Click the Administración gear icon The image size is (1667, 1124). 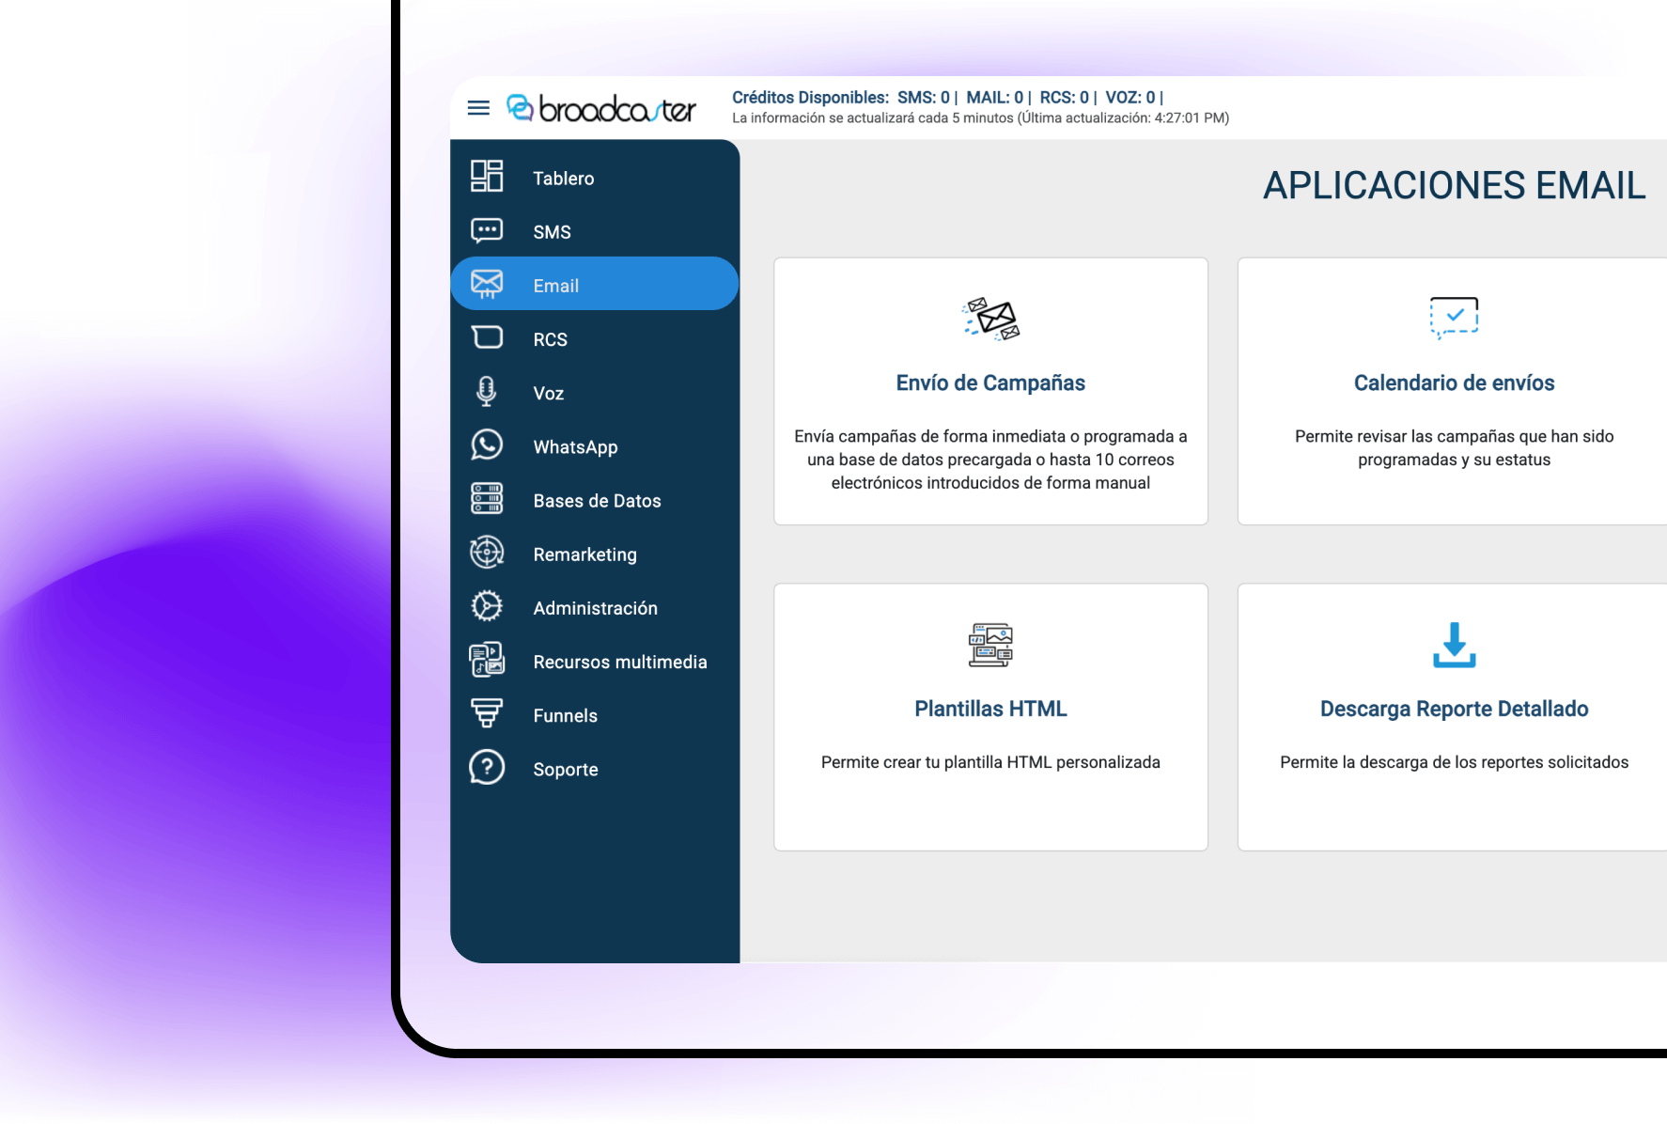coord(487,607)
